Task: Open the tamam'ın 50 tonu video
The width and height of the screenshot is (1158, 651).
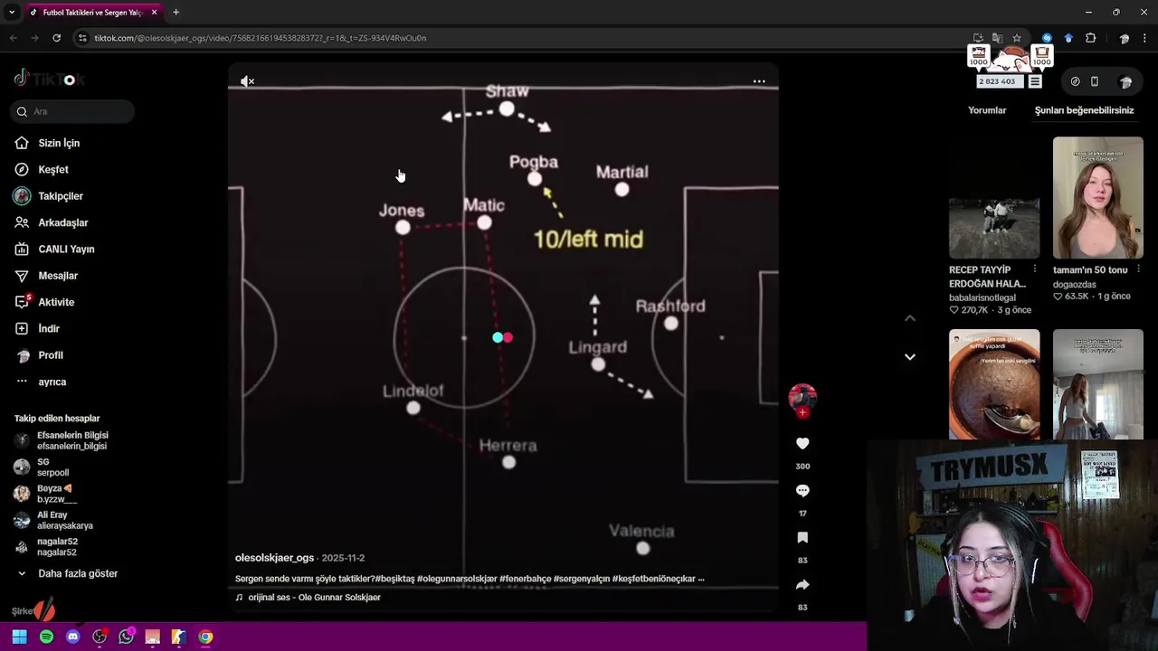Action: click(1098, 197)
